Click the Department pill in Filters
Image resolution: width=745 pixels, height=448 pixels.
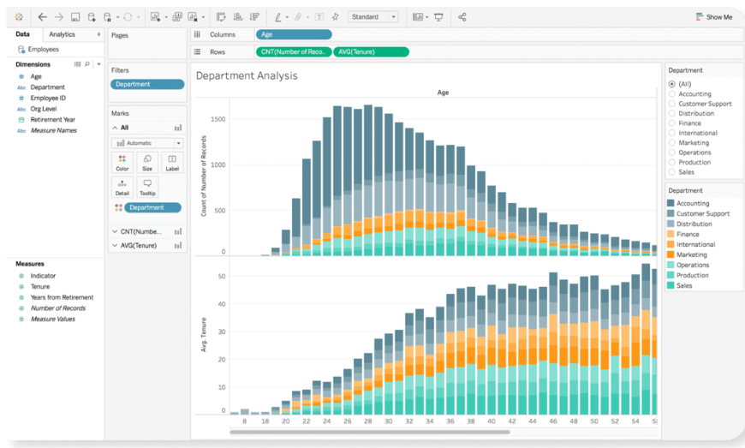click(146, 84)
